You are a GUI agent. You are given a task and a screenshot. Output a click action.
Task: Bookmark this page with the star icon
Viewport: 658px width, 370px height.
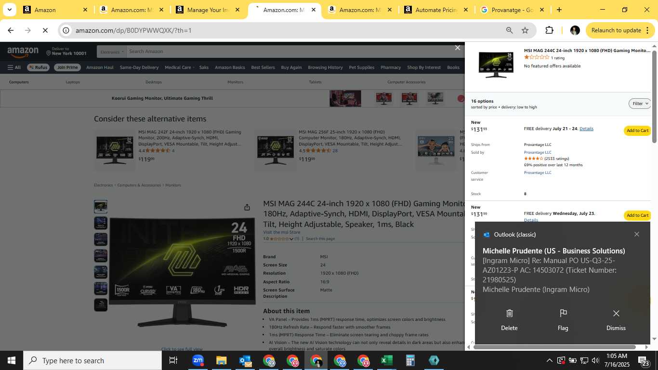point(525,30)
